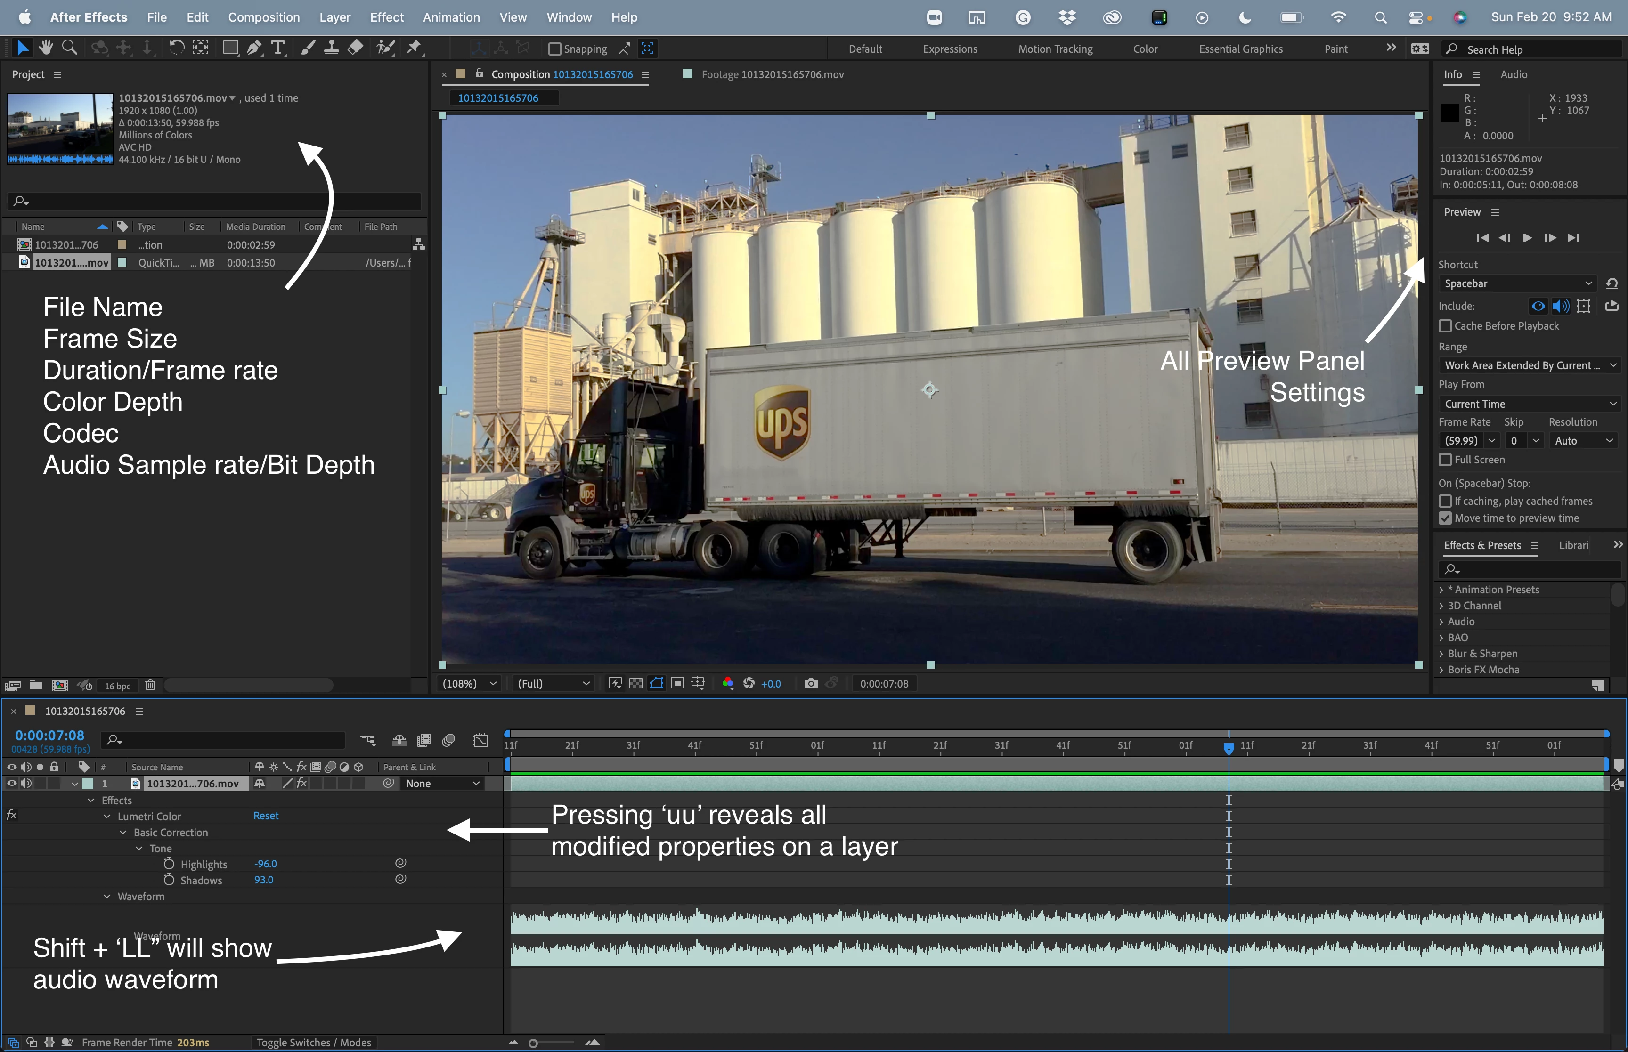Image resolution: width=1628 pixels, height=1052 pixels.
Task: Reset the Lumetri Color effect
Action: click(266, 816)
